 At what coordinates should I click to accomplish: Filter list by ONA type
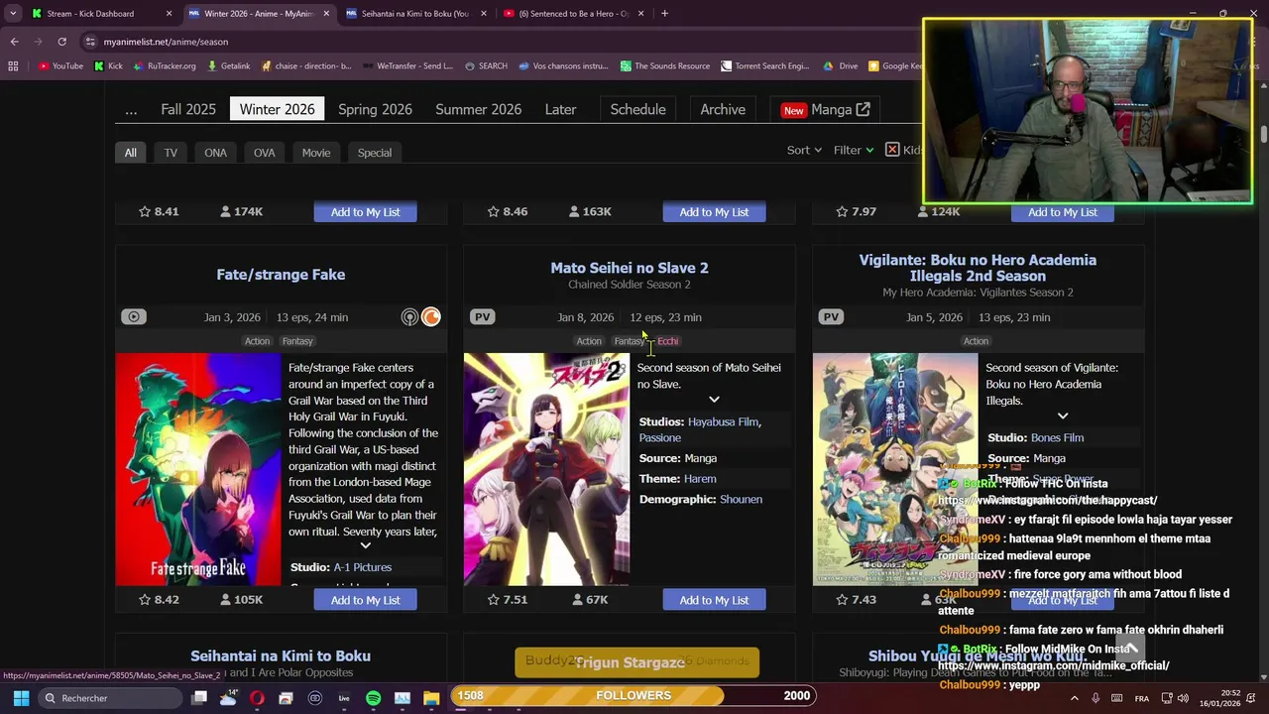215,153
